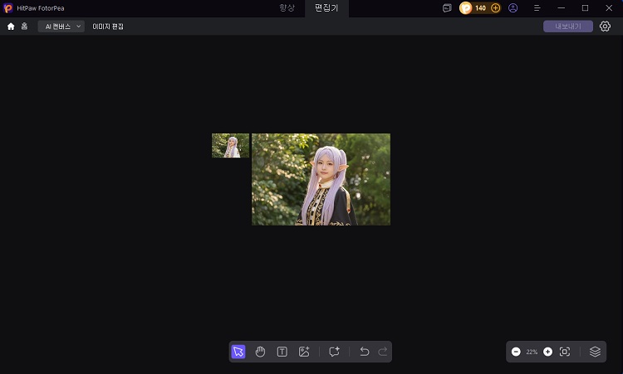This screenshot has width=623, height=374.
Task: Click the 22% zoom level value
Action: tap(532, 352)
